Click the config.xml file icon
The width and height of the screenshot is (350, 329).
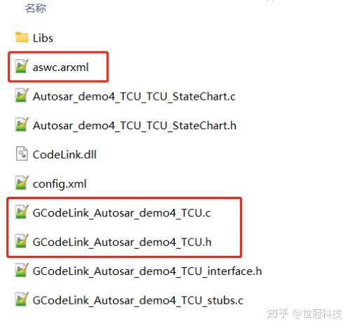pos(22,183)
